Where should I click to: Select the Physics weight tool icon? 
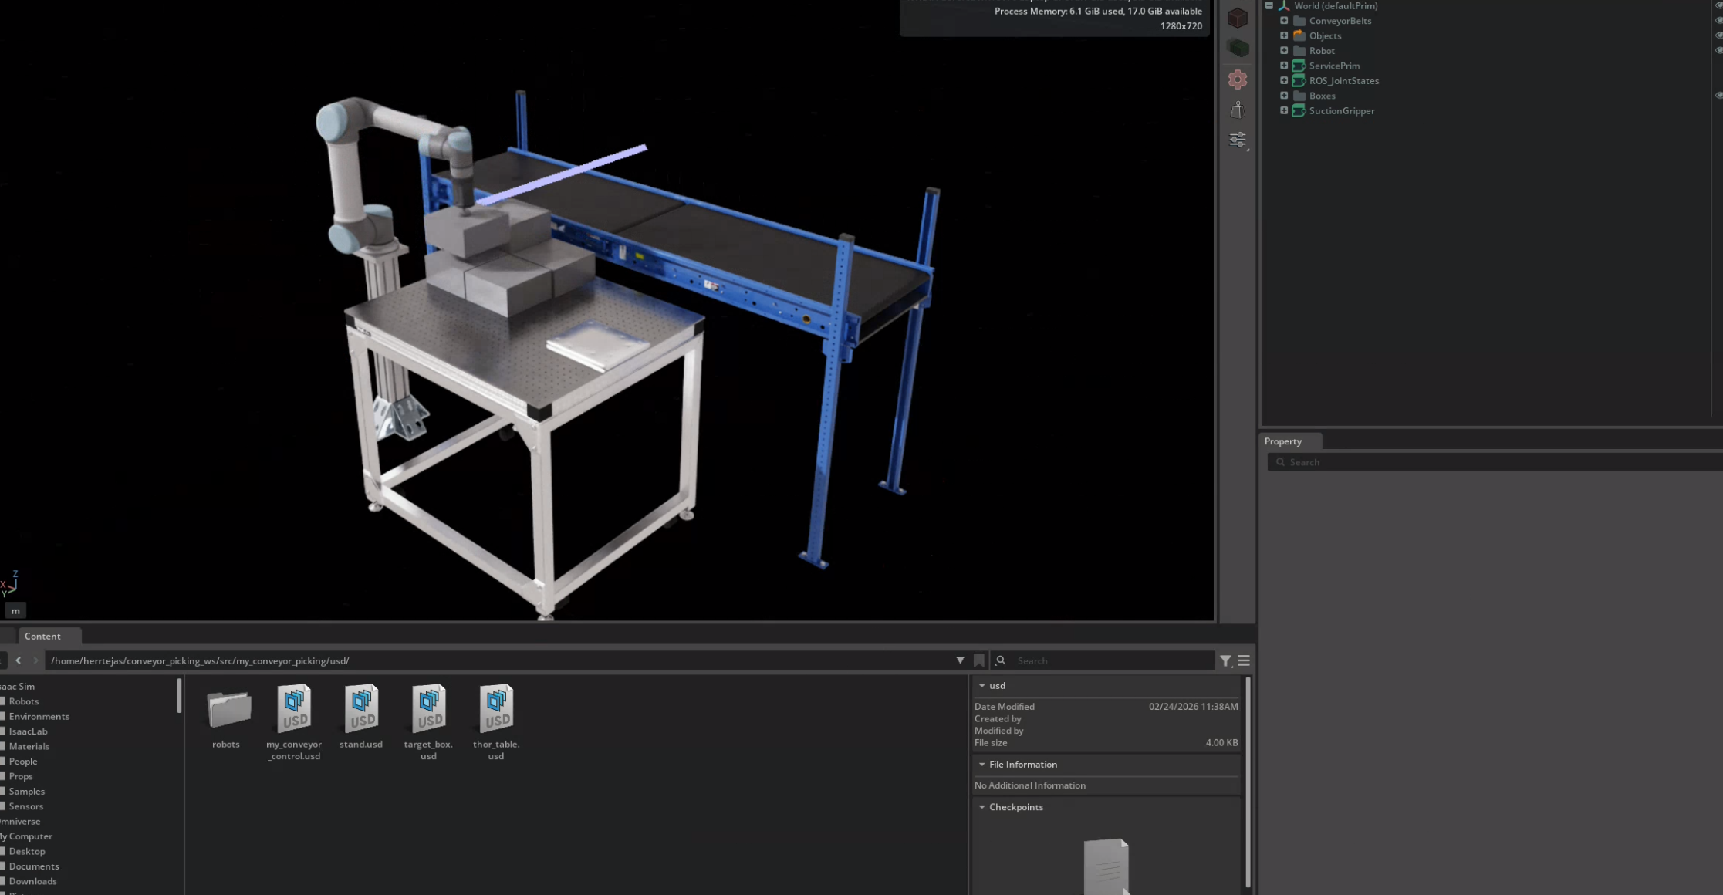pyautogui.click(x=1238, y=110)
